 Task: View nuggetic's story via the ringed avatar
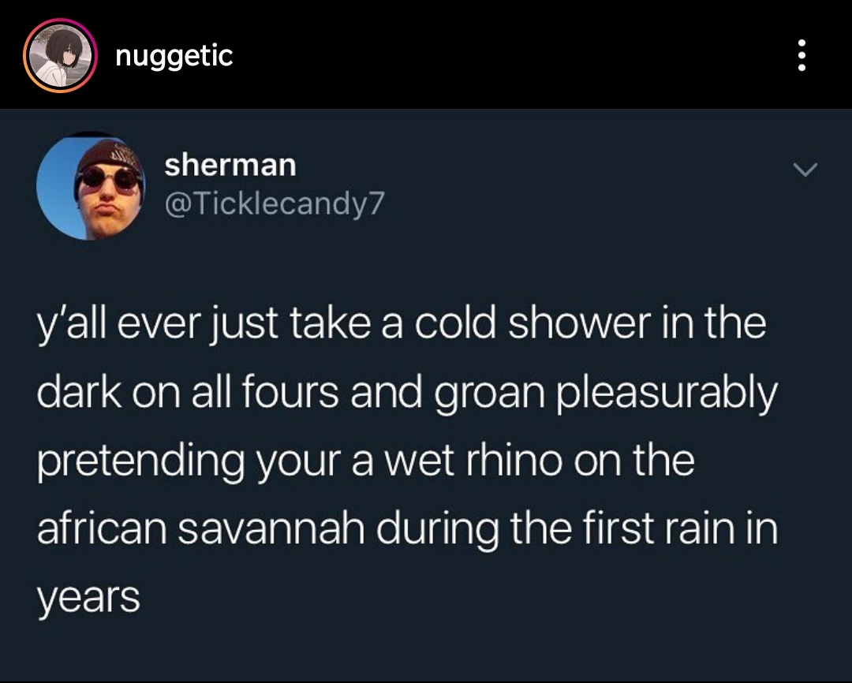60,55
